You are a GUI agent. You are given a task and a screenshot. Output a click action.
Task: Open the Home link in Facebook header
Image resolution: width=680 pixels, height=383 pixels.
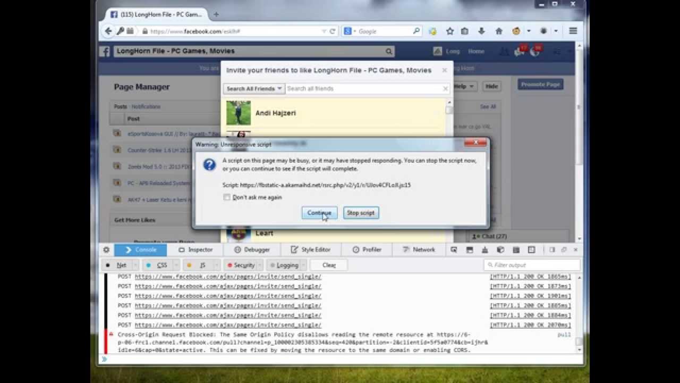[476, 52]
